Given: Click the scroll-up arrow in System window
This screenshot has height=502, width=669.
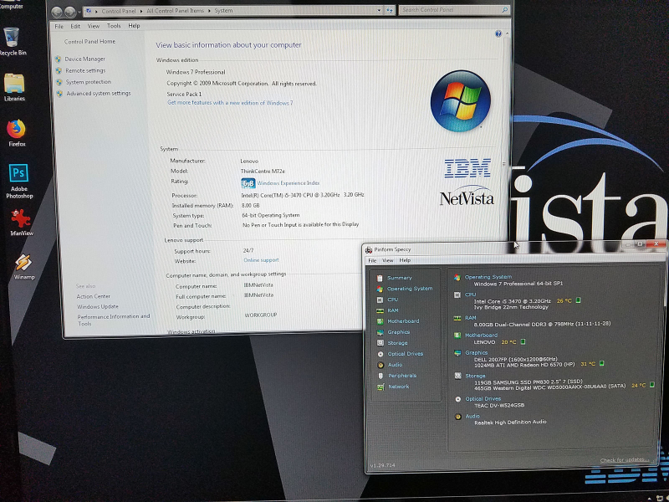Looking at the screenshot, I should click(507, 33).
